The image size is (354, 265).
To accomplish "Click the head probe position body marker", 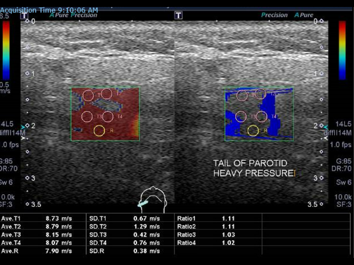I will click(x=153, y=199).
